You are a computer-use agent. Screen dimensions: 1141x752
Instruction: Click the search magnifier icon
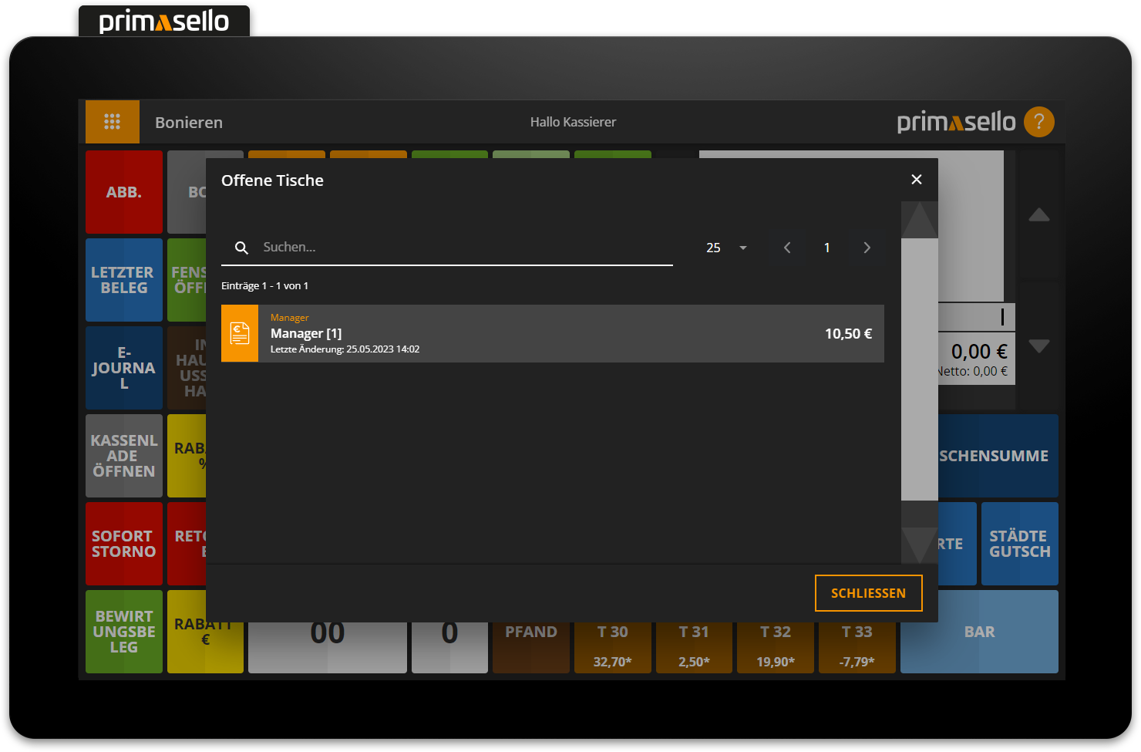241,248
